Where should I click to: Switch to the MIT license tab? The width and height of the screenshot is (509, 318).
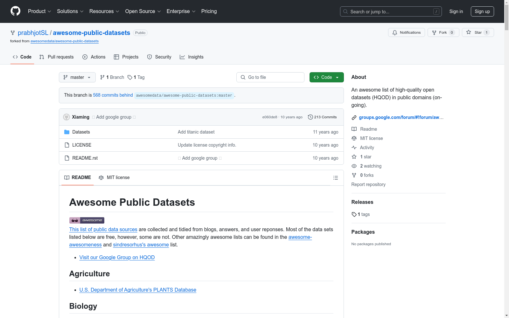click(114, 177)
